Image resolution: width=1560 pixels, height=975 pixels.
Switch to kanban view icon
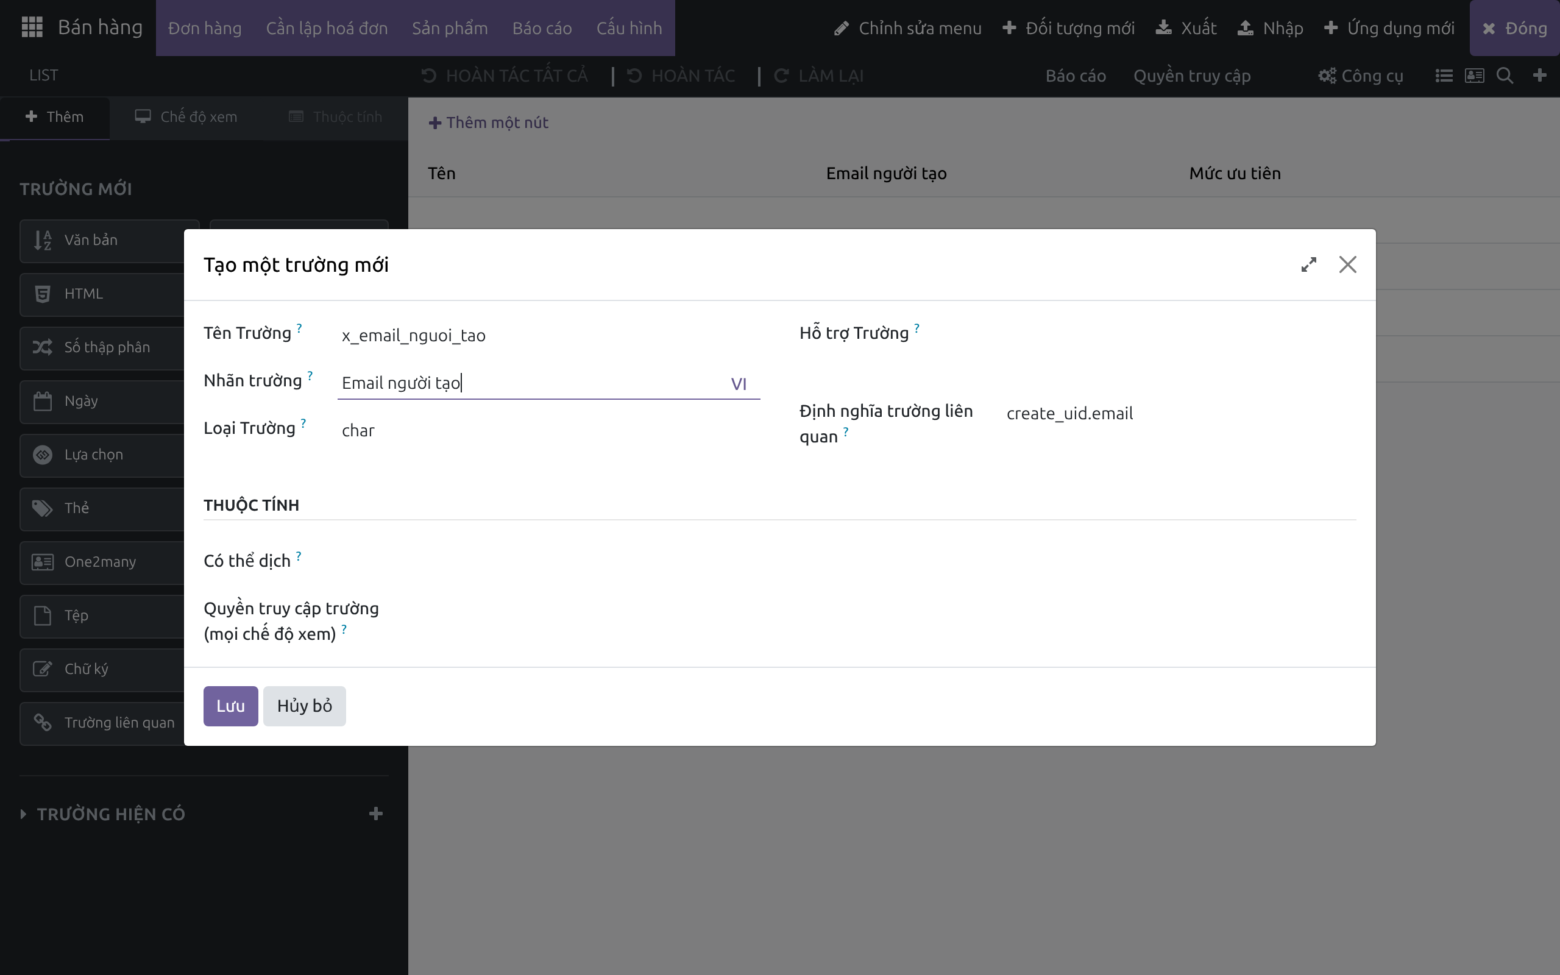point(1474,76)
